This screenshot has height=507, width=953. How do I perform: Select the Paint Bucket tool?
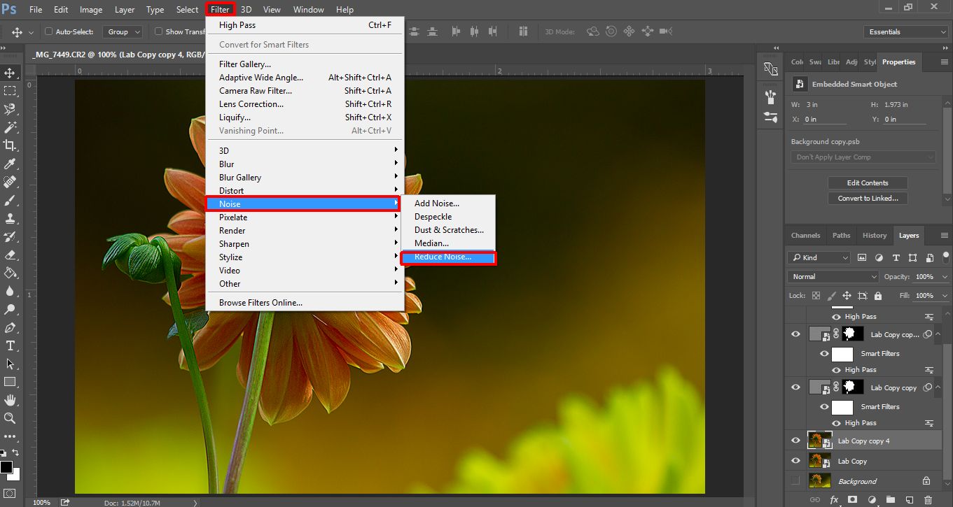pos(10,273)
